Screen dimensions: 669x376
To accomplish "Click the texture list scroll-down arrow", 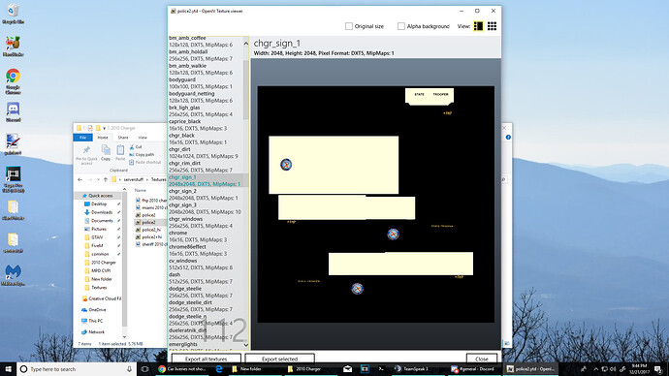I will (x=246, y=344).
